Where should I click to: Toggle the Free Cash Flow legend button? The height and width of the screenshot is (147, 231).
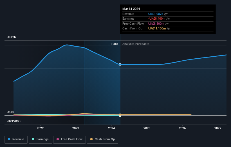(x=69, y=139)
